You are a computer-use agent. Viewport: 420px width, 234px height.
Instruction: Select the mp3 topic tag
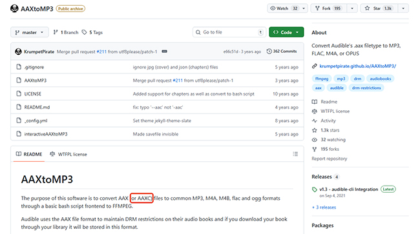click(x=341, y=79)
